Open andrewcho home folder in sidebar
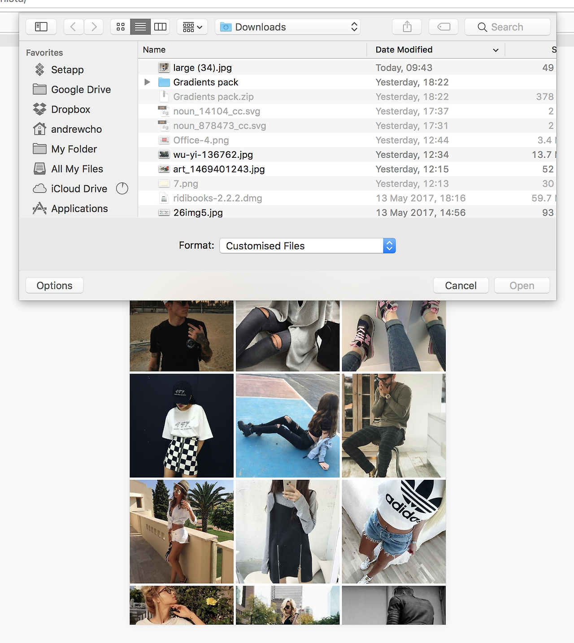This screenshot has width=574, height=643. [76, 129]
